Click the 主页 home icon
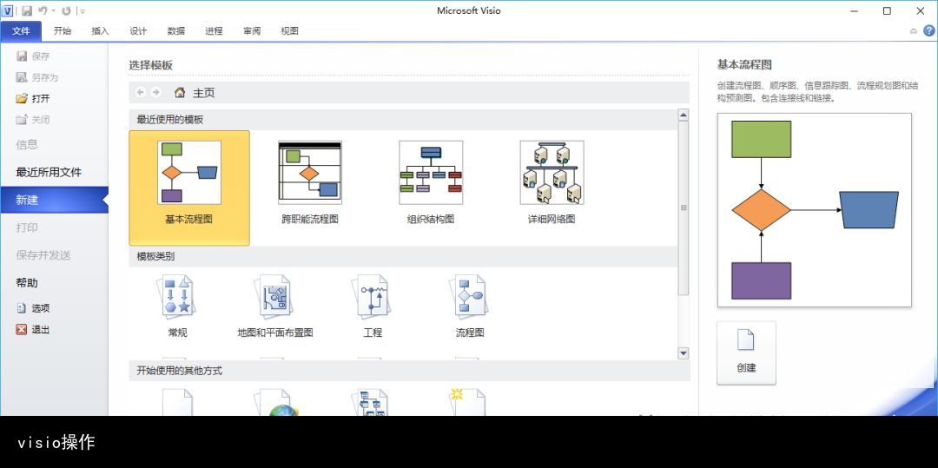Viewport: 938px width, 468px height. (x=180, y=93)
